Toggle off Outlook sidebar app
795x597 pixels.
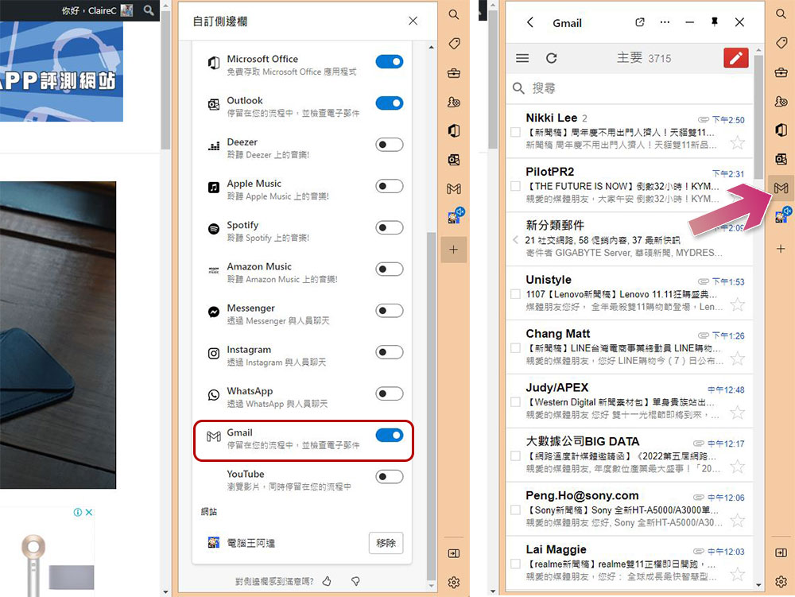pos(390,103)
